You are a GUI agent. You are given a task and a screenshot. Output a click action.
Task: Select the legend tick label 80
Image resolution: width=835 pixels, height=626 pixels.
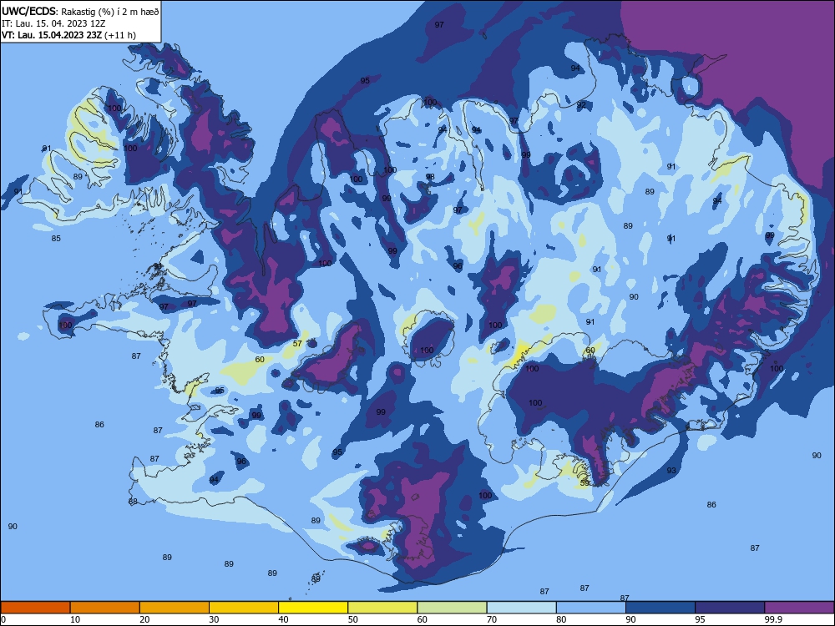[561, 619]
